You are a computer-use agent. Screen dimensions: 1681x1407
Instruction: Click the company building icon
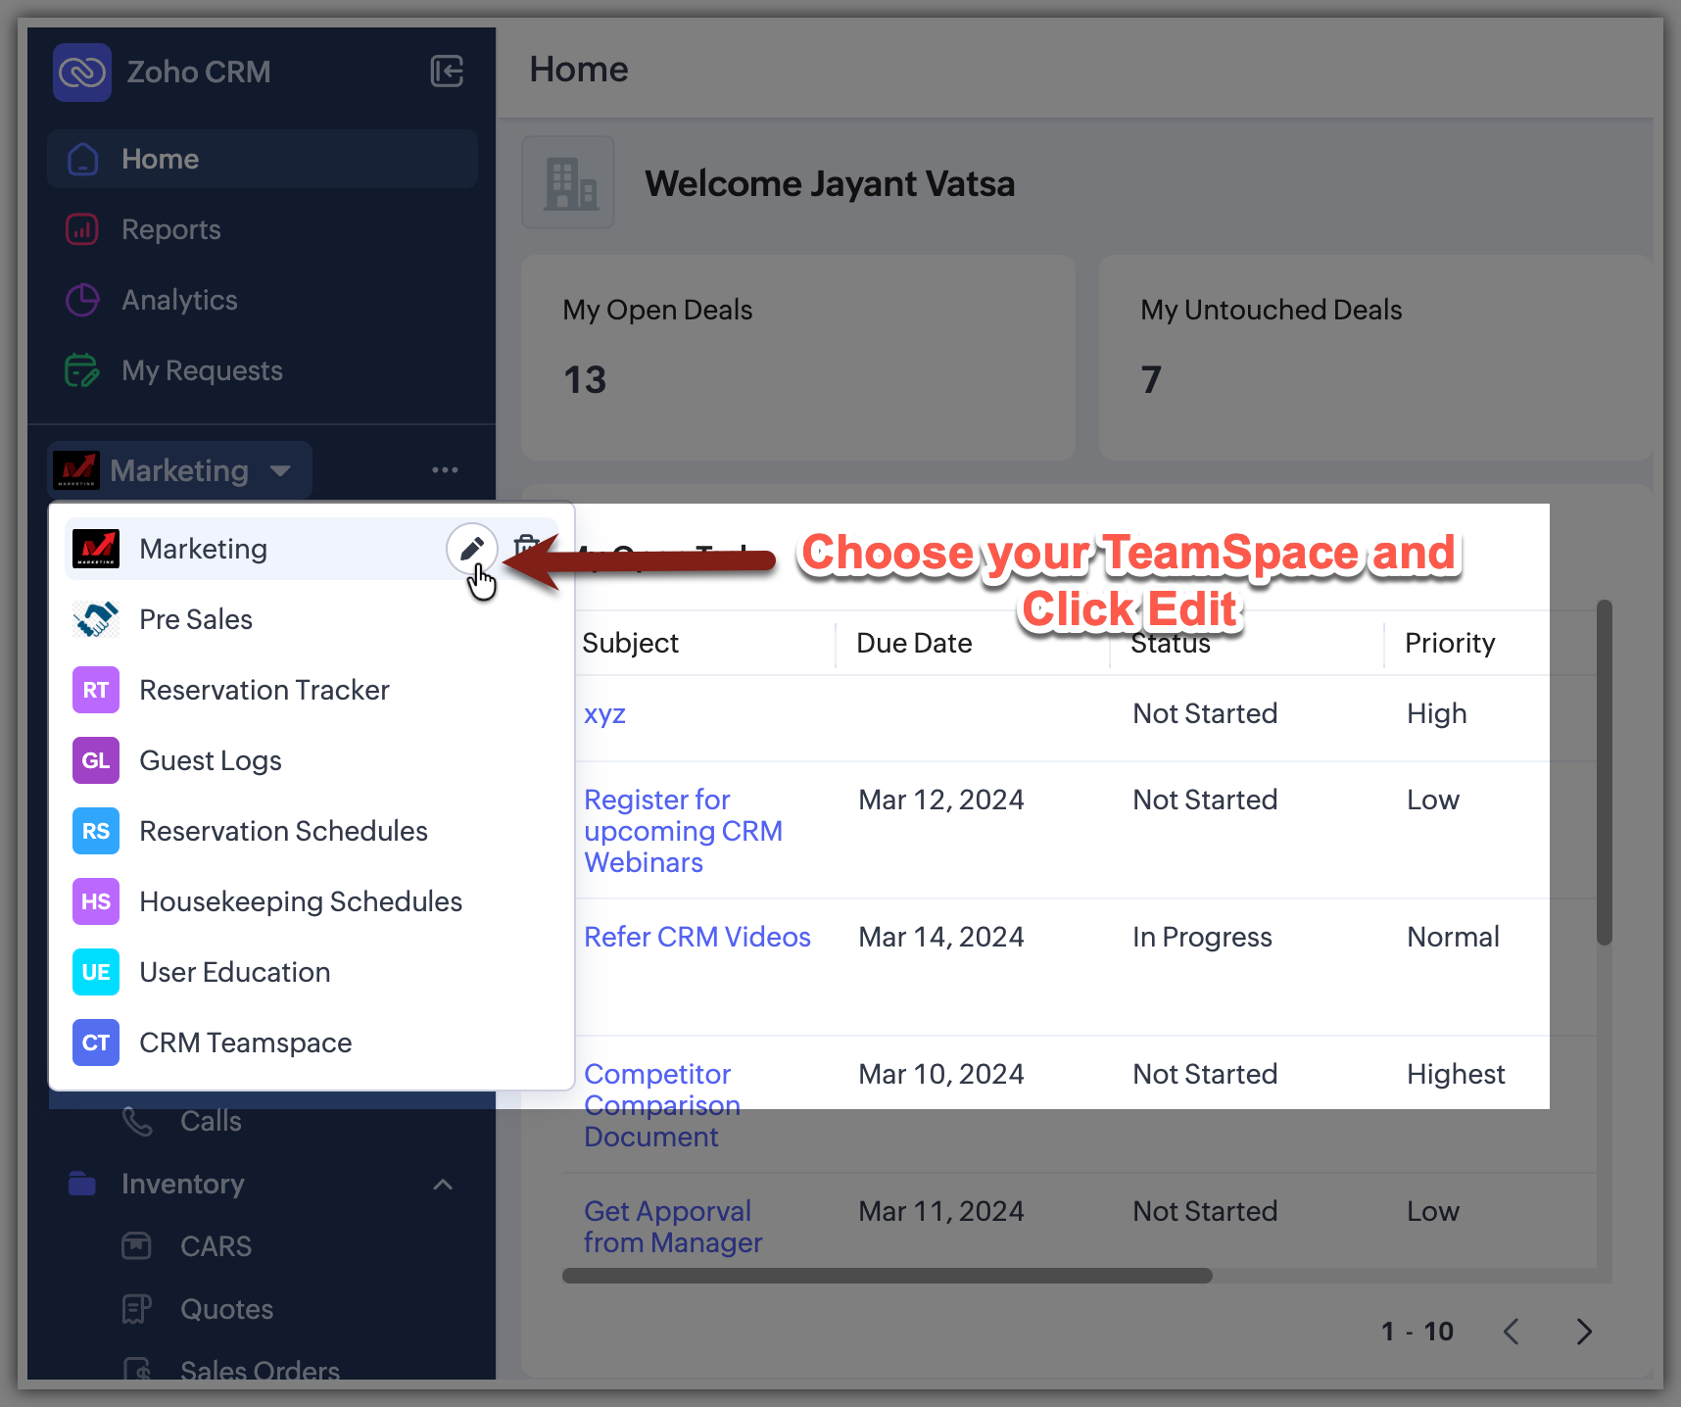(568, 183)
